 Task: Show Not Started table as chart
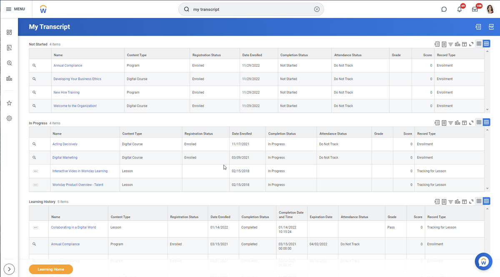click(x=457, y=44)
